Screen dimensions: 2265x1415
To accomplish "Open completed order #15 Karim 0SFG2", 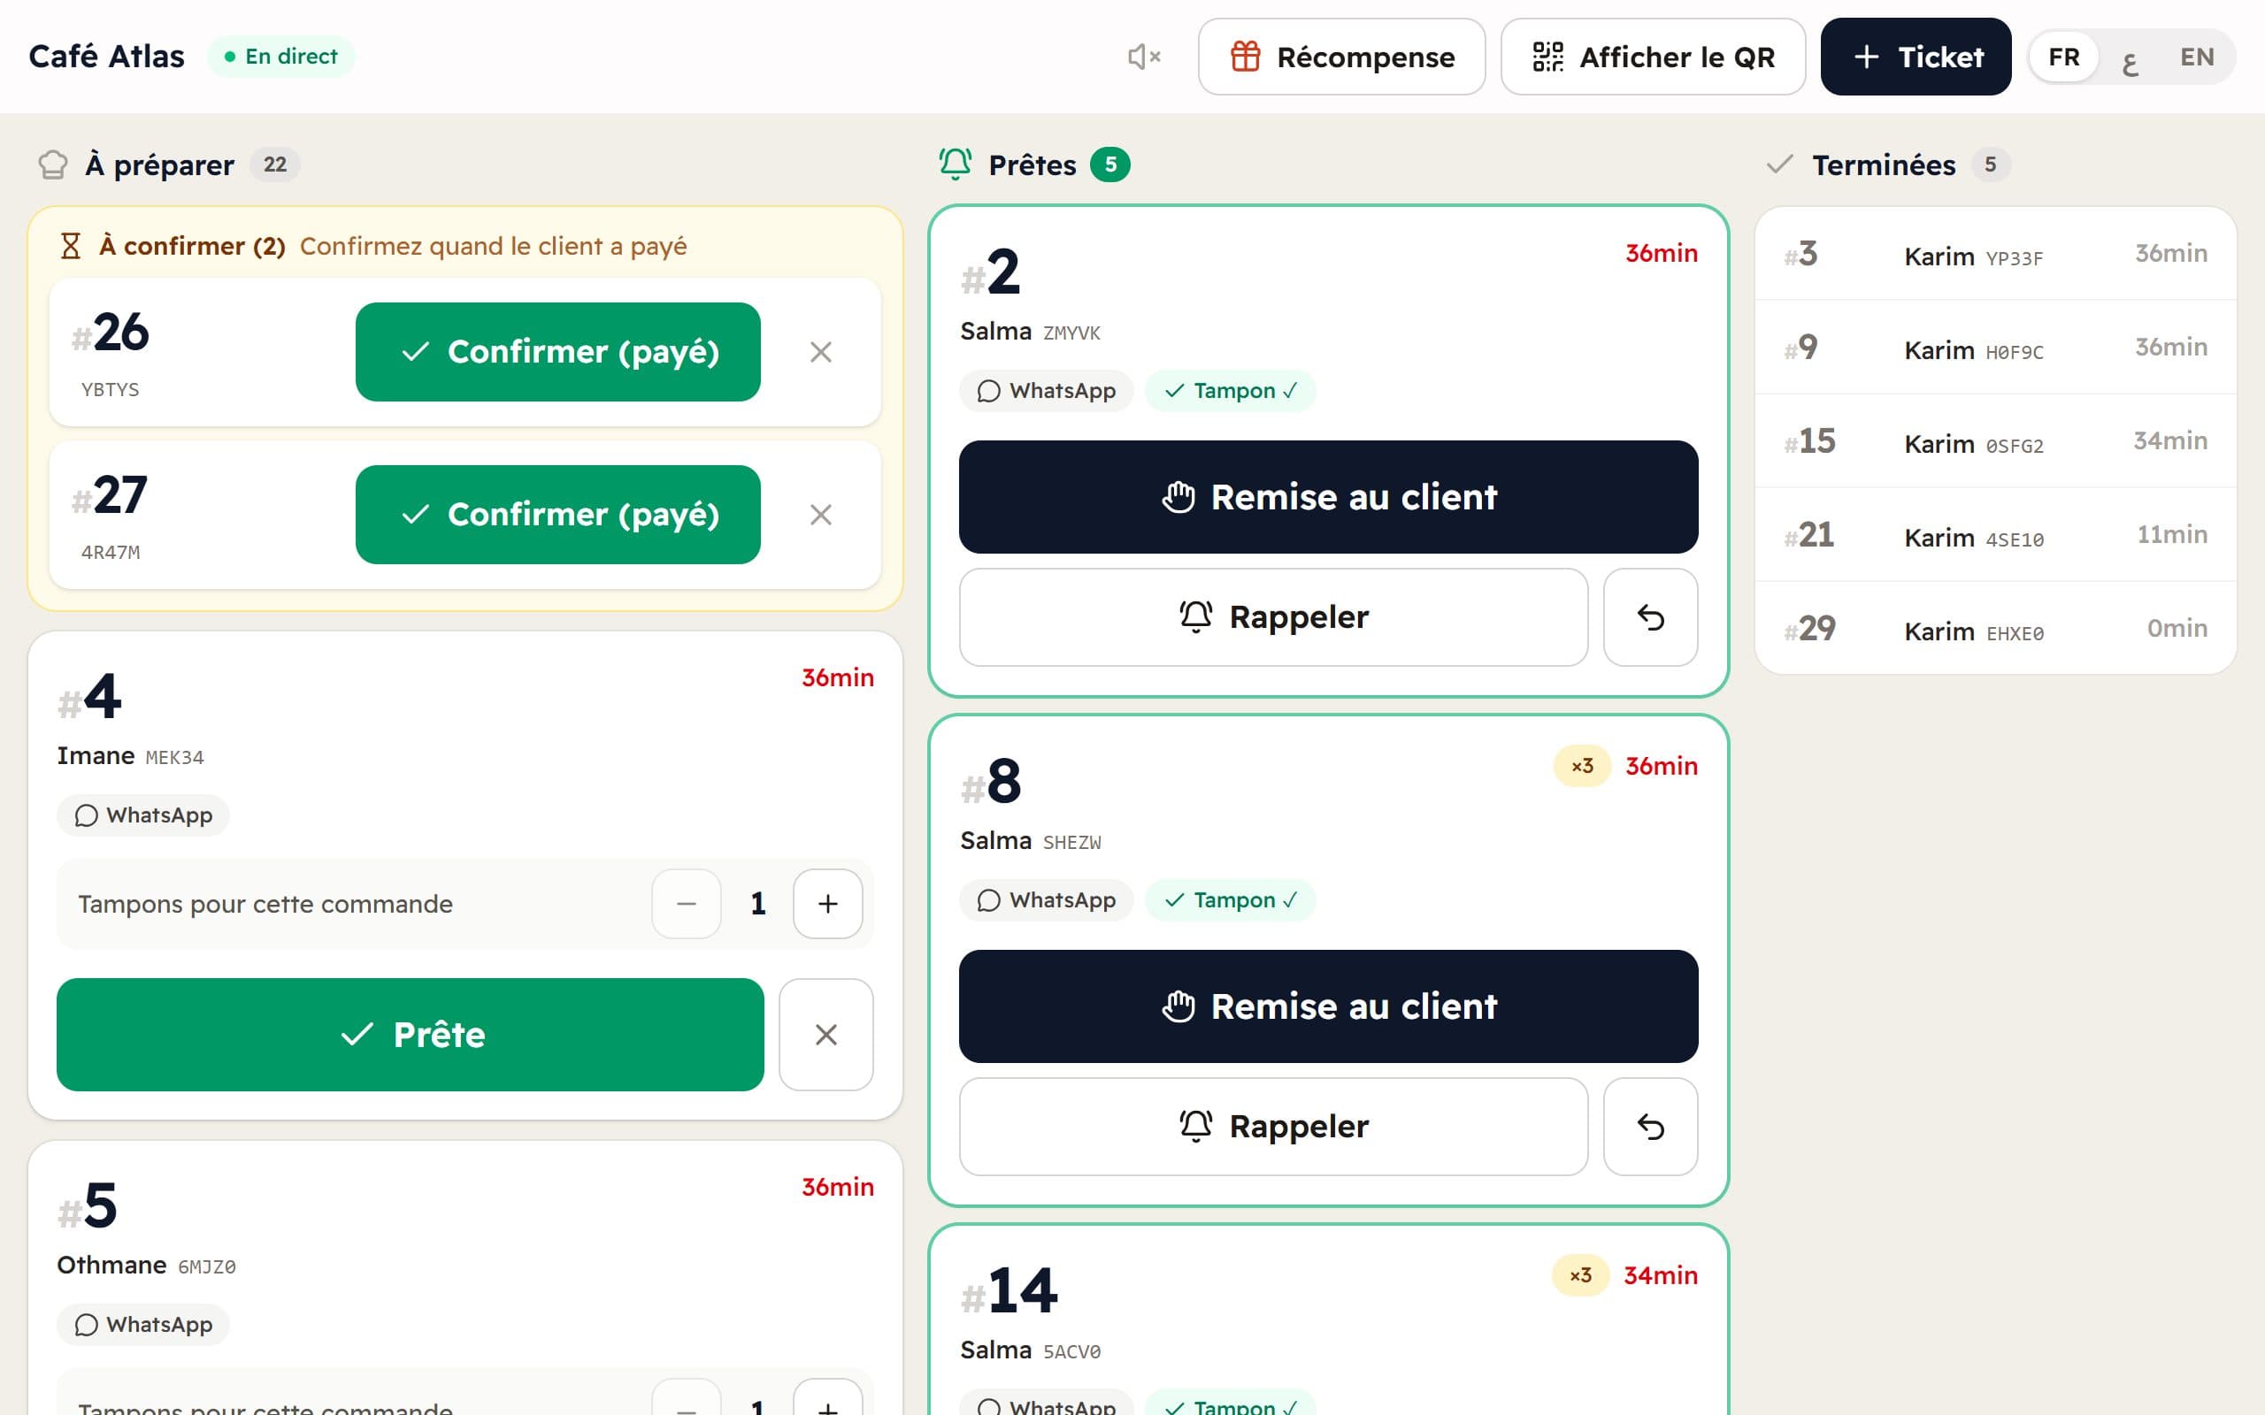I will pyautogui.click(x=1995, y=440).
